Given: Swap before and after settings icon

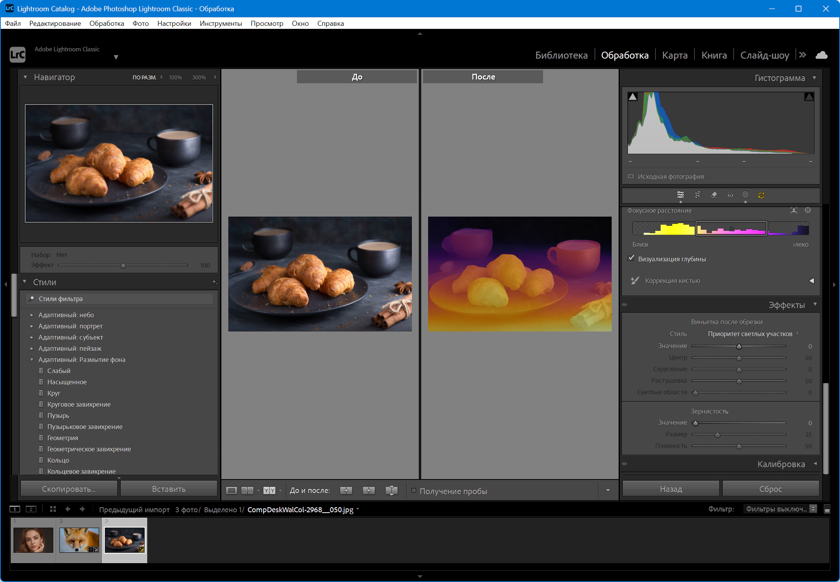Looking at the screenshot, I should (x=391, y=490).
